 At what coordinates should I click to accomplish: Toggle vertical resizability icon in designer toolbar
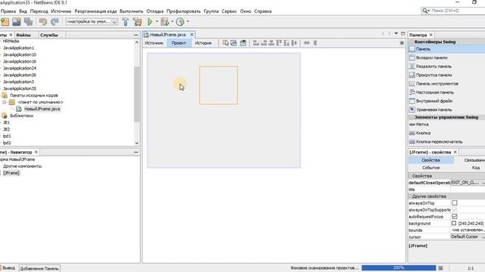(315, 43)
